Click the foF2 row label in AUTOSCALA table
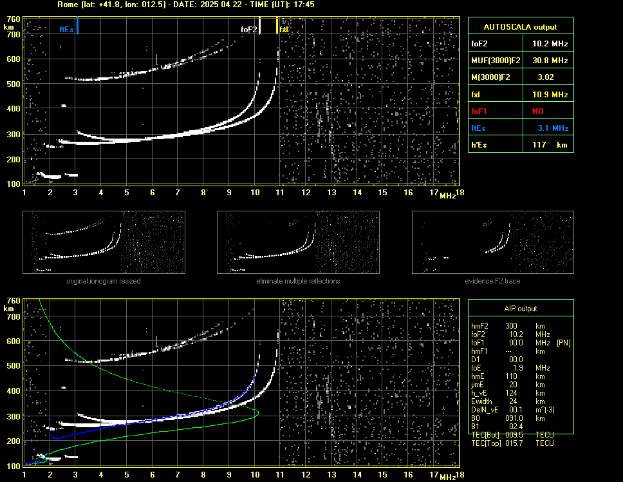Image resolution: width=623 pixels, height=482 pixels. [x=479, y=44]
